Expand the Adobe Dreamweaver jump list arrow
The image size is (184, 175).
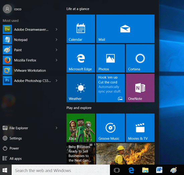(x=57, y=29)
